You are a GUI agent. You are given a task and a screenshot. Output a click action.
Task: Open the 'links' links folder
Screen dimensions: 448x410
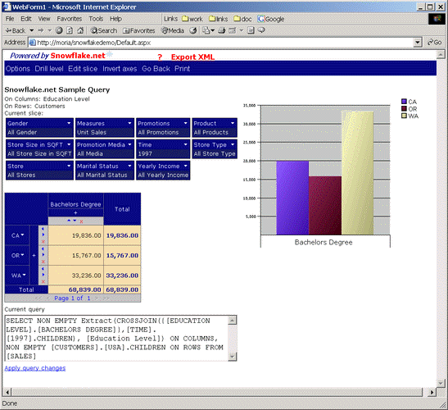point(219,19)
